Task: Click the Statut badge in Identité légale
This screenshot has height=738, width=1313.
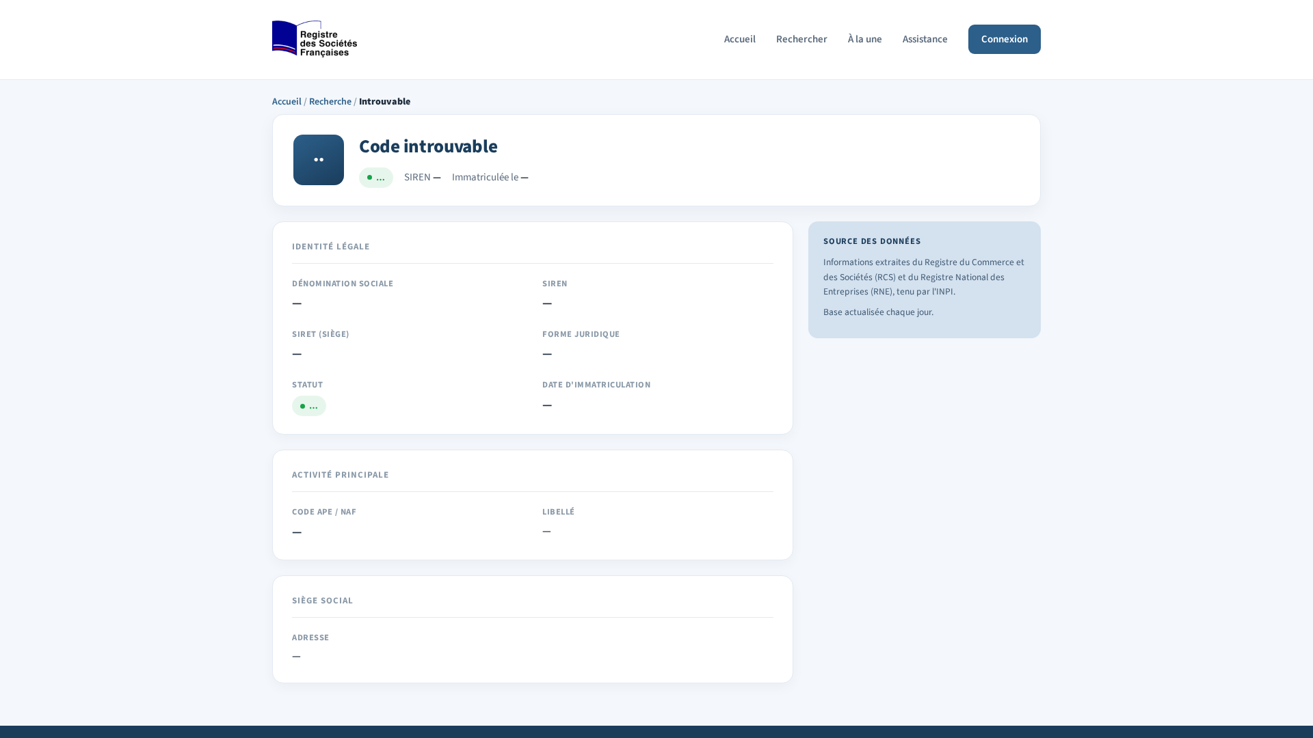Action: click(309, 406)
